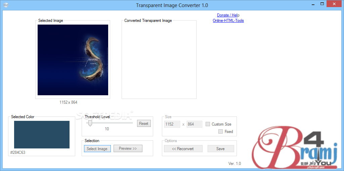Click the << Reconvert button
344x171 pixels.
click(x=183, y=148)
